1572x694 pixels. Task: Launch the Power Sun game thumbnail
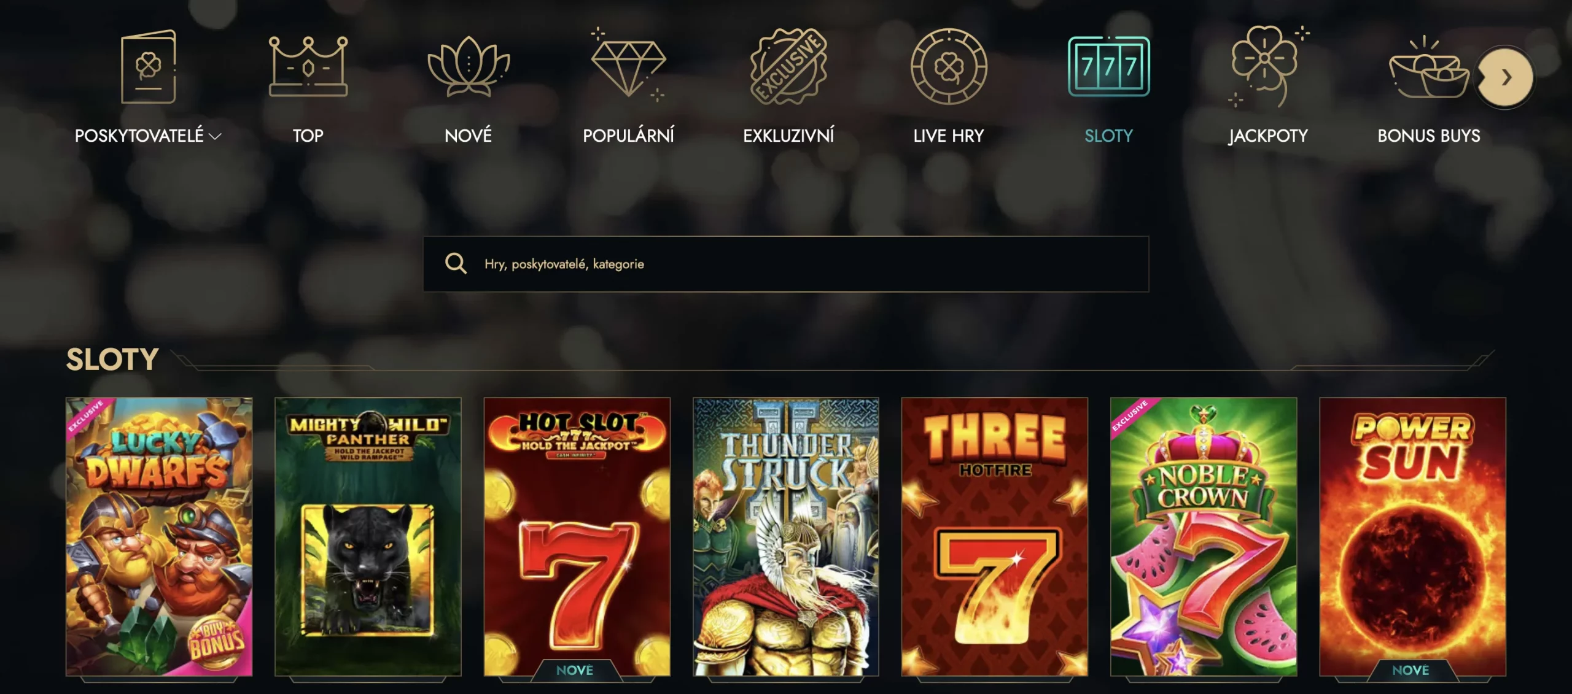(x=1412, y=537)
